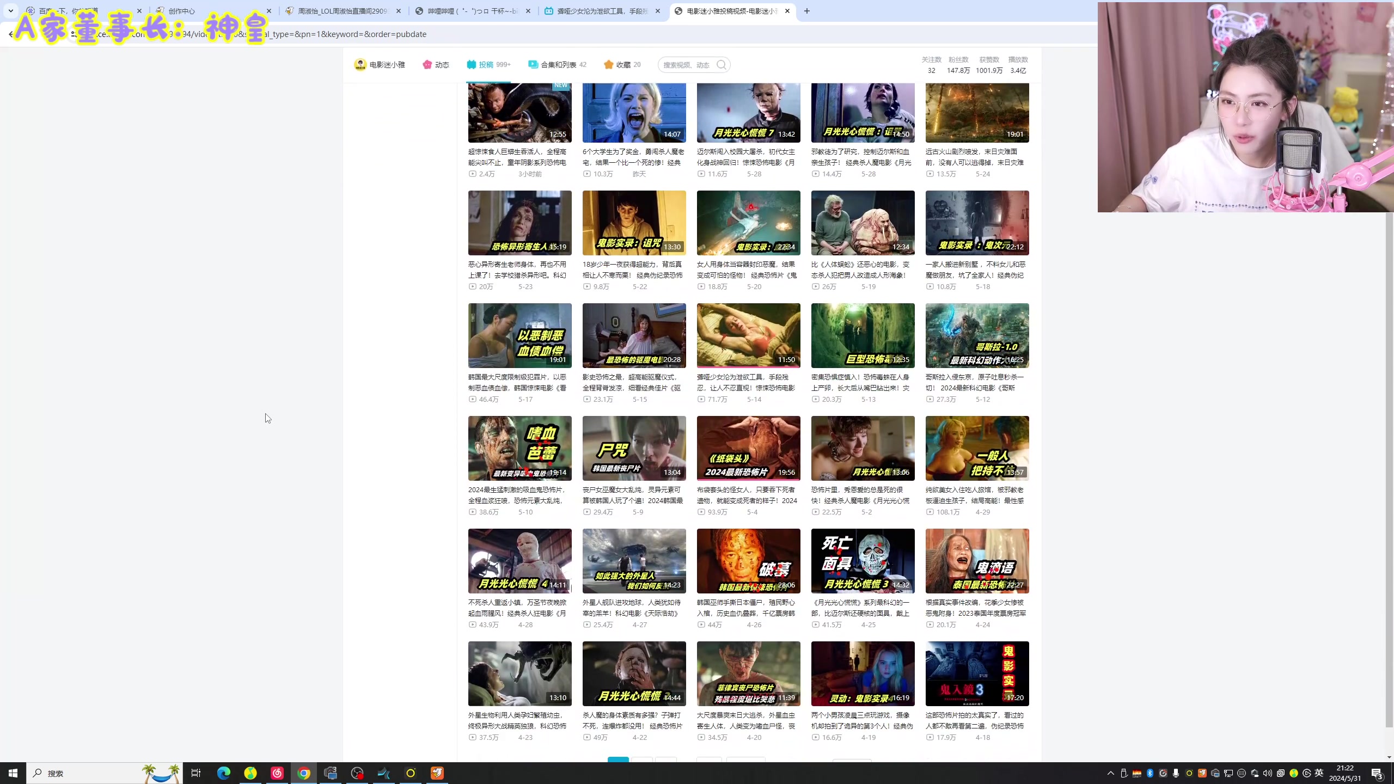The height and width of the screenshot is (784, 1394).
Task: Open thumbnail 以恶制恶 血债血偿
Action: [519, 335]
